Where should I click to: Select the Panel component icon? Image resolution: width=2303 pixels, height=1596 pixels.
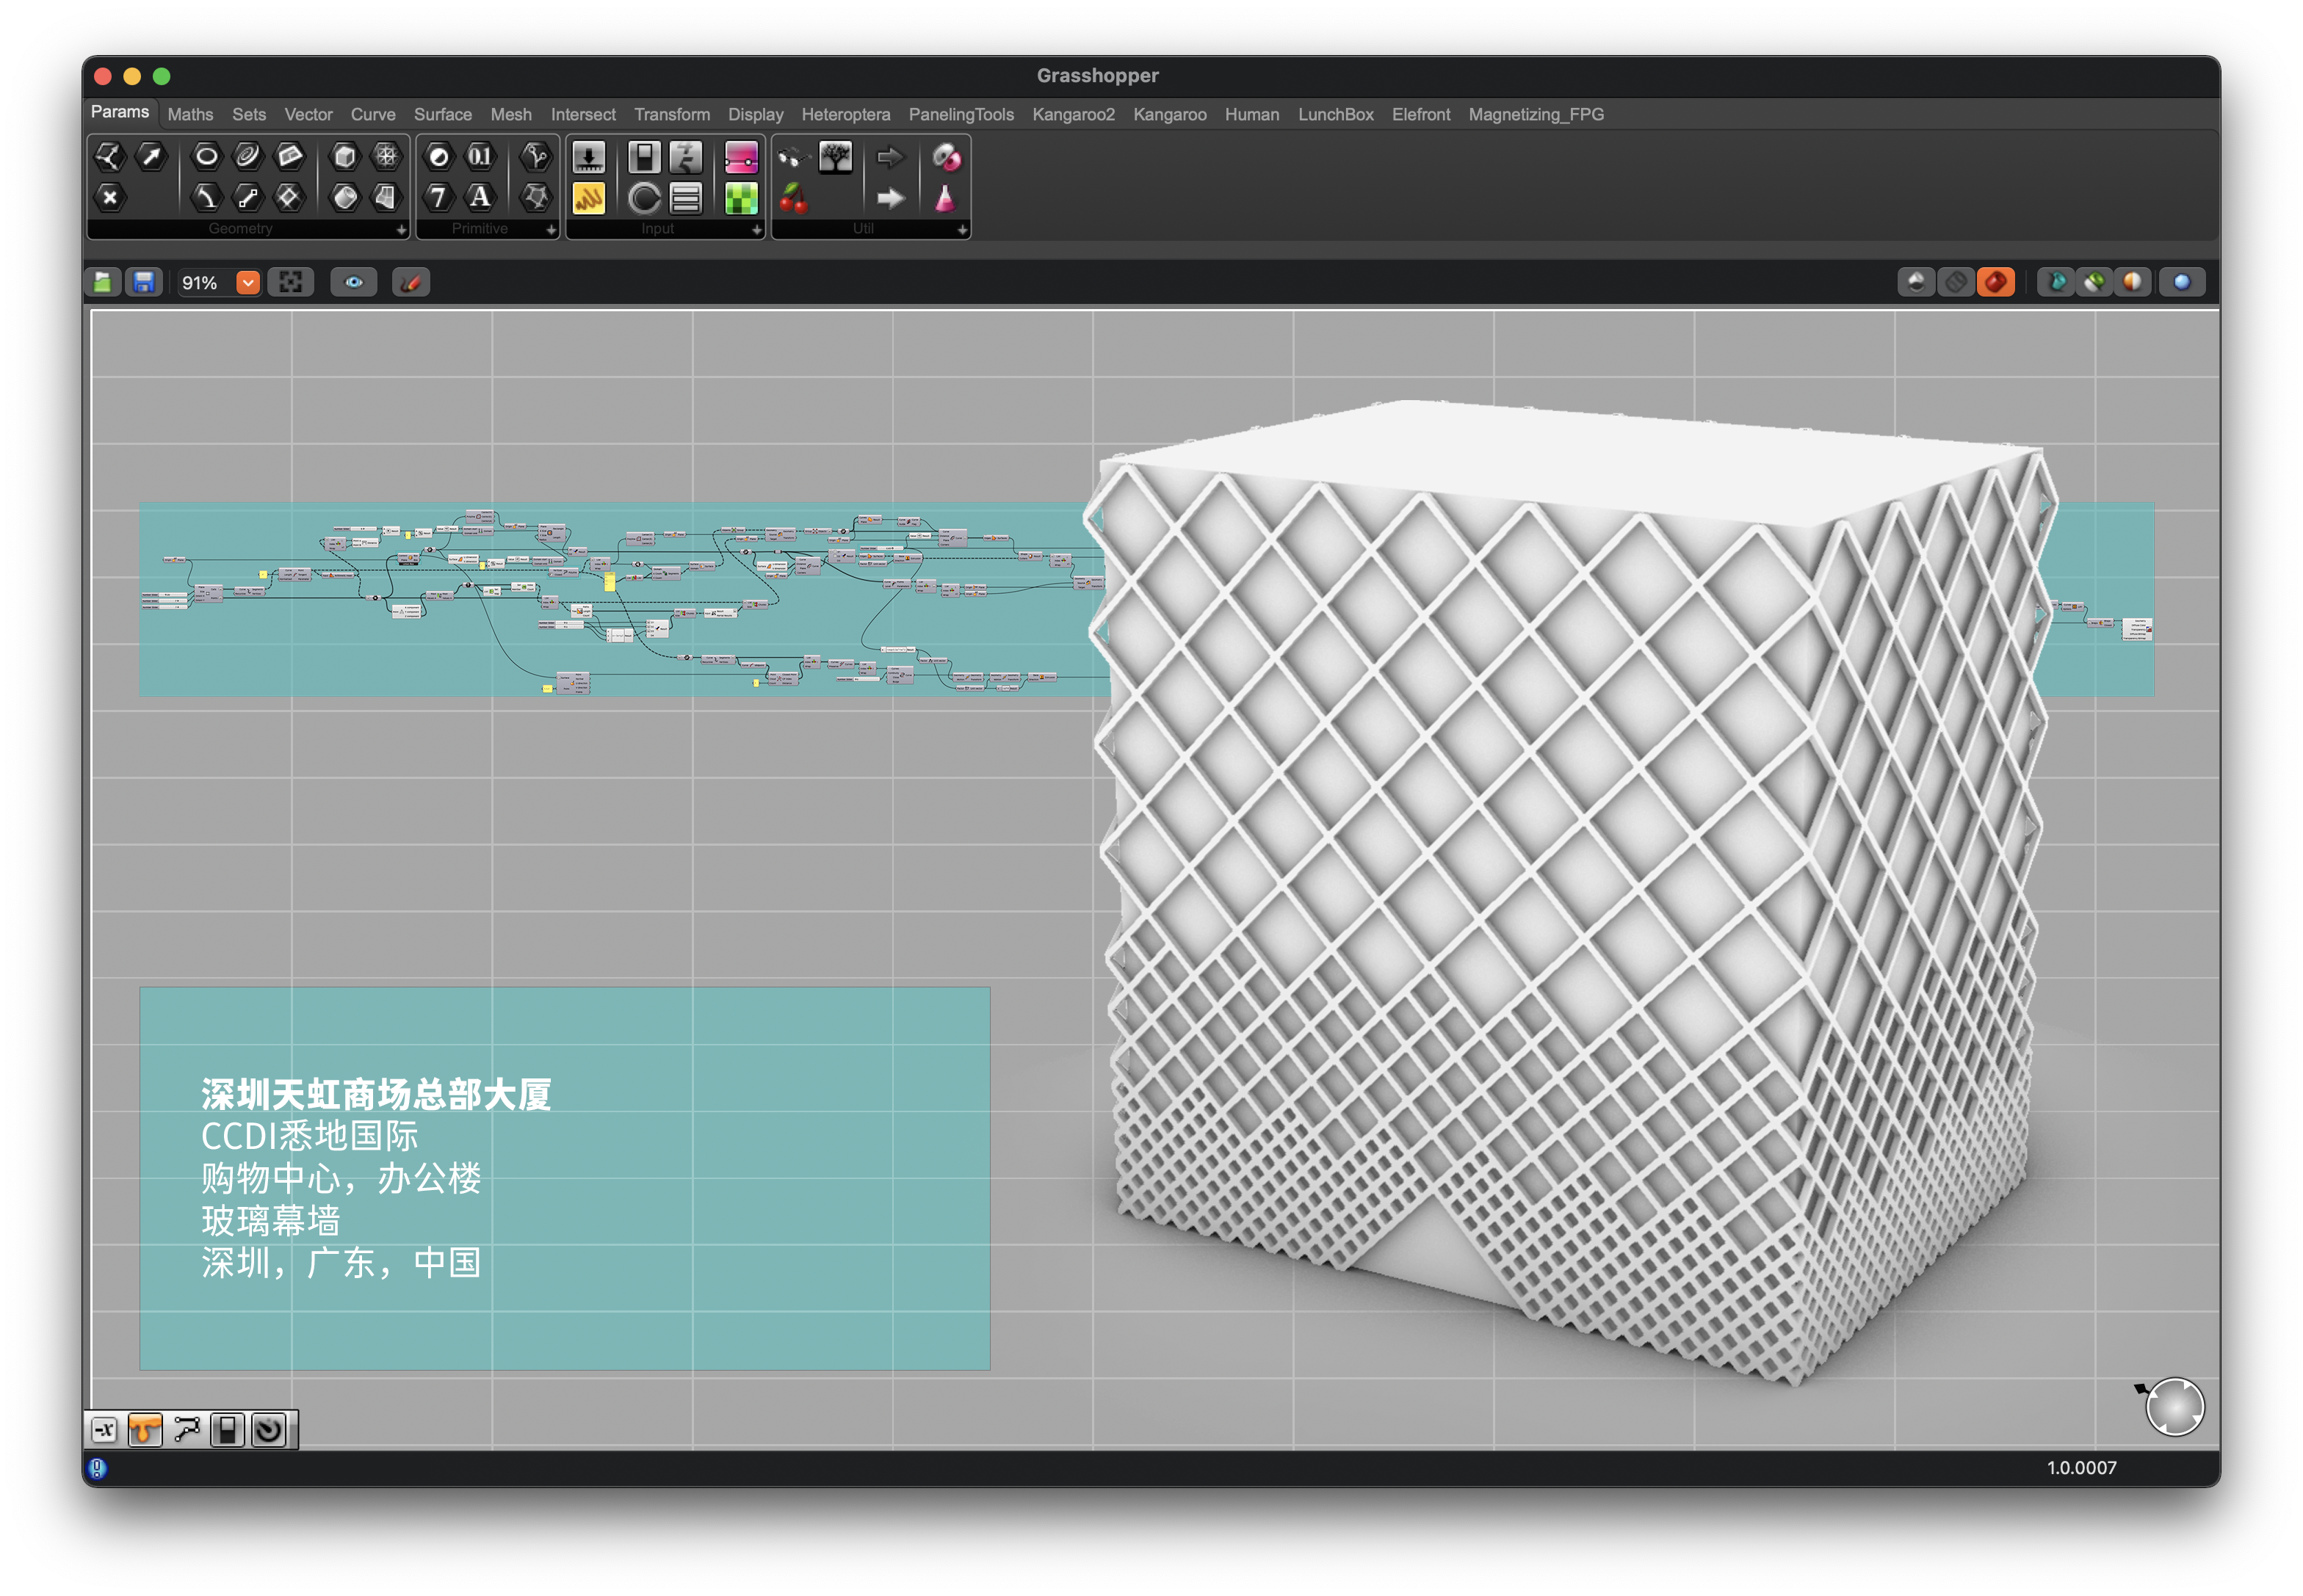click(588, 198)
